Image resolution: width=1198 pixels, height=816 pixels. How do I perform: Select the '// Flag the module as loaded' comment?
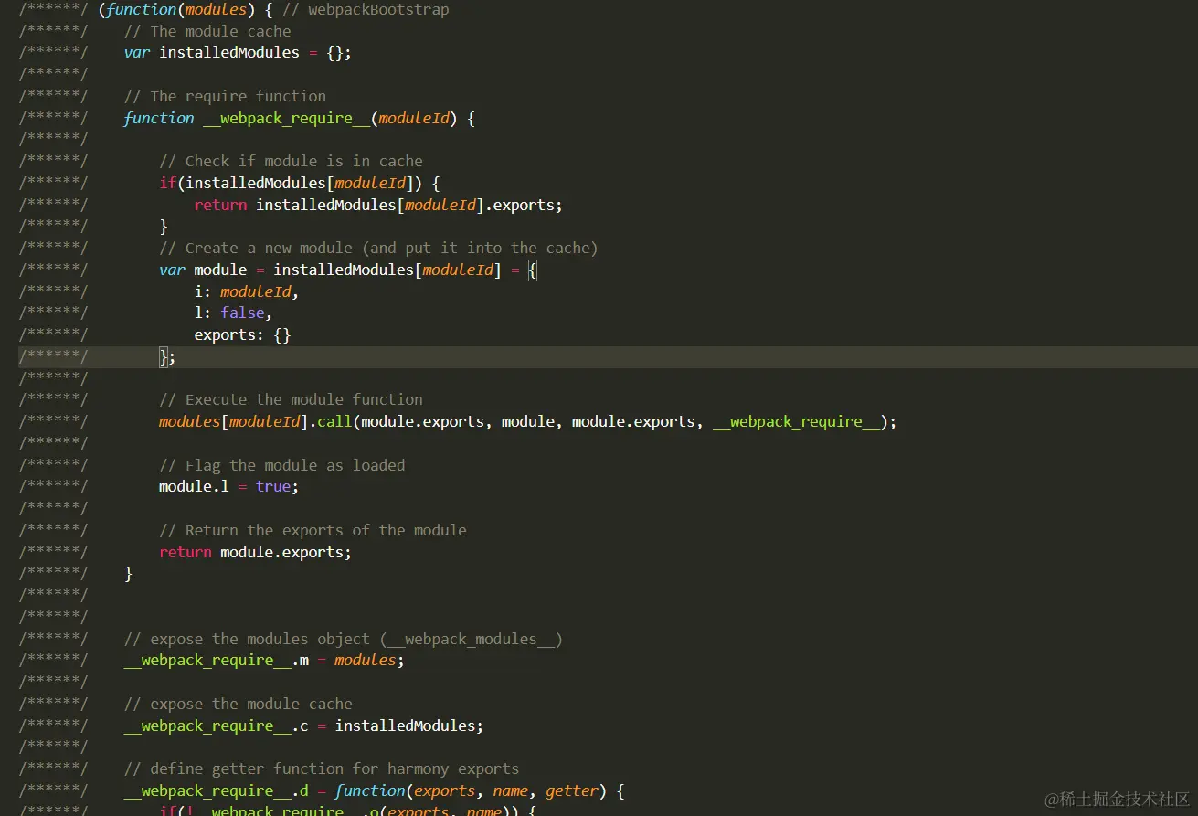tap(282, 465)
